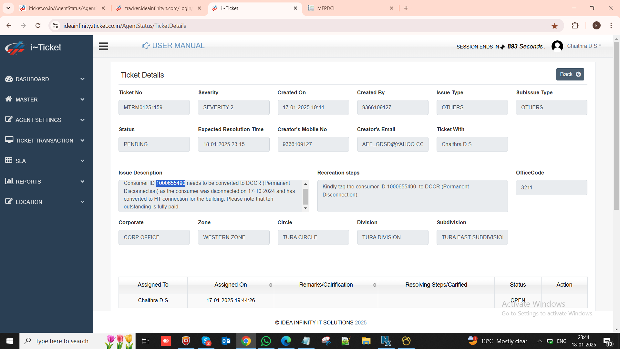620x349 pixels.
Task: Open Outlook from the taskbar
Action: (x=226, y=341)
